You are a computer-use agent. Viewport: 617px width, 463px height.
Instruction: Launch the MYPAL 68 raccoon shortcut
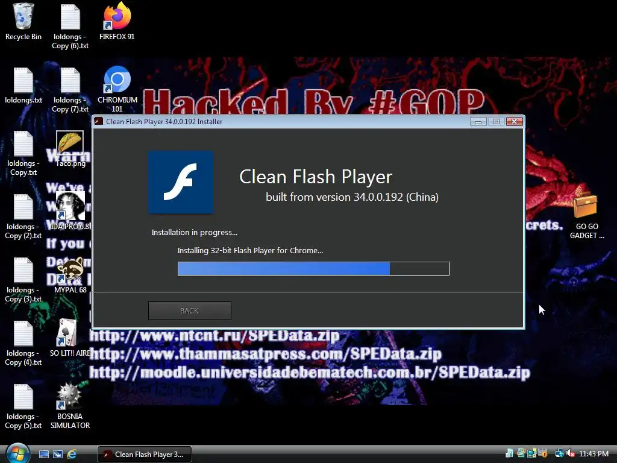pyautogui.click(x=70, y=275)
